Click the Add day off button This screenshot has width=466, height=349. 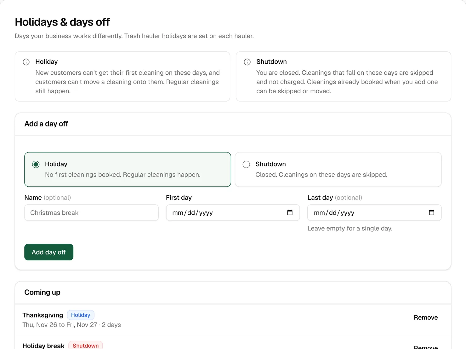pos(49,252)
